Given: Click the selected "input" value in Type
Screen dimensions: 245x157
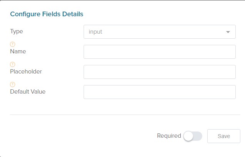Looking at the screenshot, I should (x=96, y=32).
